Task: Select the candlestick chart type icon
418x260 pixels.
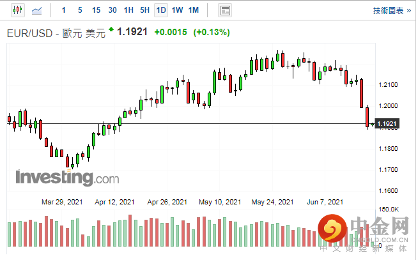Action: (x=18, y=10)
